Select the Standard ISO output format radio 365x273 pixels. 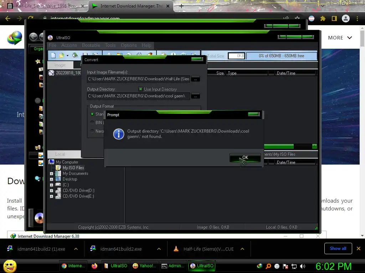point(92,114)
